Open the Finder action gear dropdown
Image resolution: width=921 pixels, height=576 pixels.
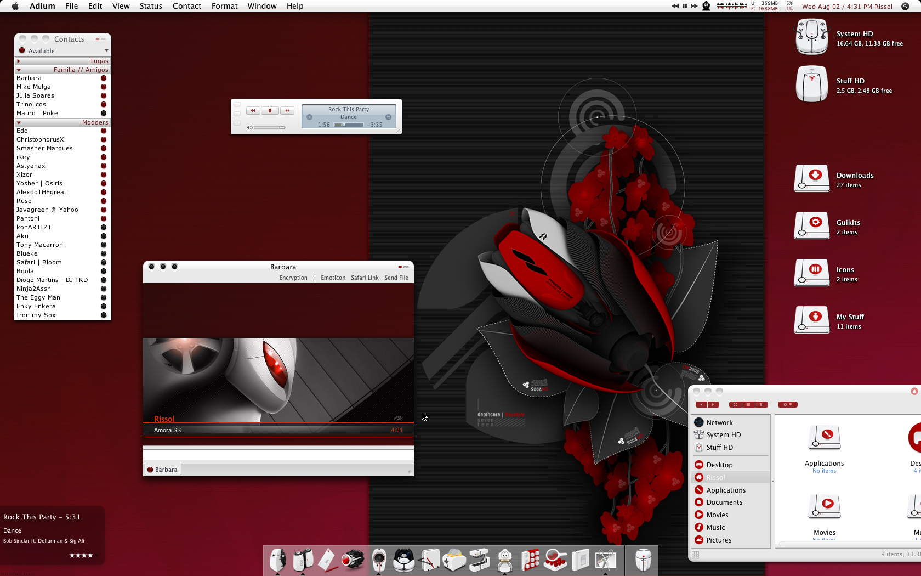[x=788, y=404]
